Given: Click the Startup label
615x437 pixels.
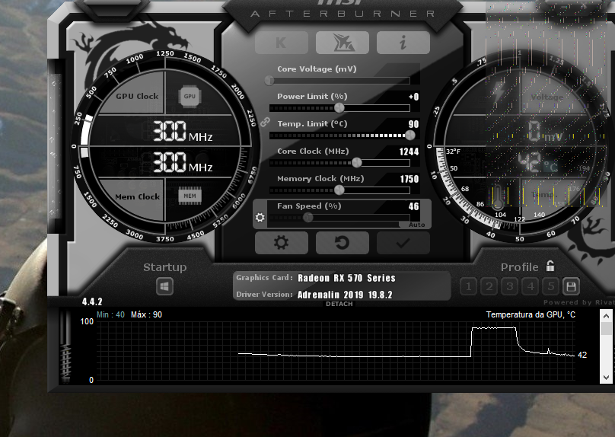Looking at the screenshot, I should pyautogui.click(x=164, y=267).
